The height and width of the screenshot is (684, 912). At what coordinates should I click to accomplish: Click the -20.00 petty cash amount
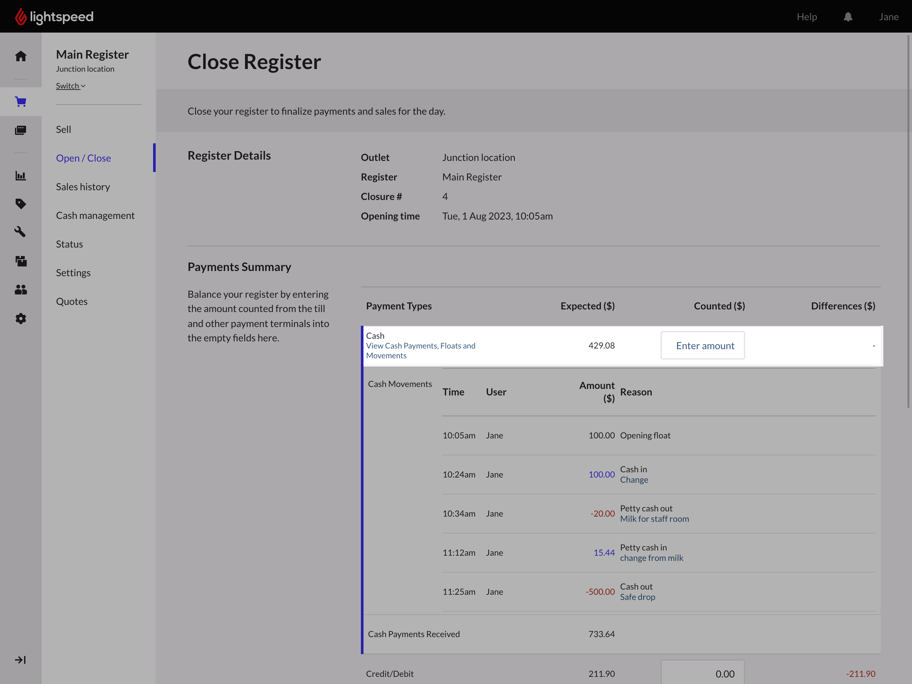[x=602, y=513]
